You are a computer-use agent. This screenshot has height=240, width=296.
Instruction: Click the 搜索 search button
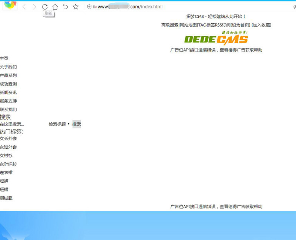point(76,124)
